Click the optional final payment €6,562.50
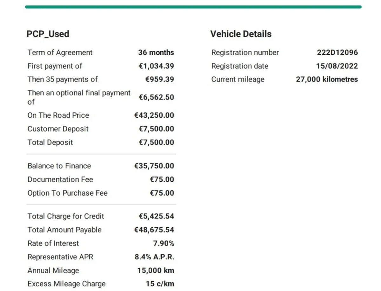This screenshot has width=381, height=291. (x=156, y=97)
